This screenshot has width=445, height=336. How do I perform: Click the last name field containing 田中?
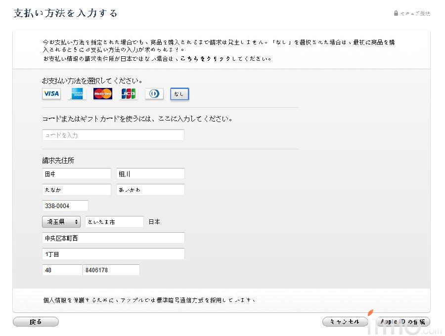pos(77,174)
